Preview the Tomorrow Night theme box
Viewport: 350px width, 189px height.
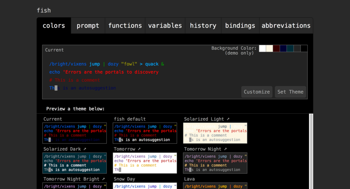click(x=215, y=163)
